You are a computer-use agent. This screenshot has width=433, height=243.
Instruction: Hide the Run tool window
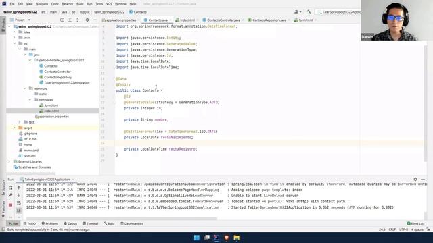click(423, 180)
